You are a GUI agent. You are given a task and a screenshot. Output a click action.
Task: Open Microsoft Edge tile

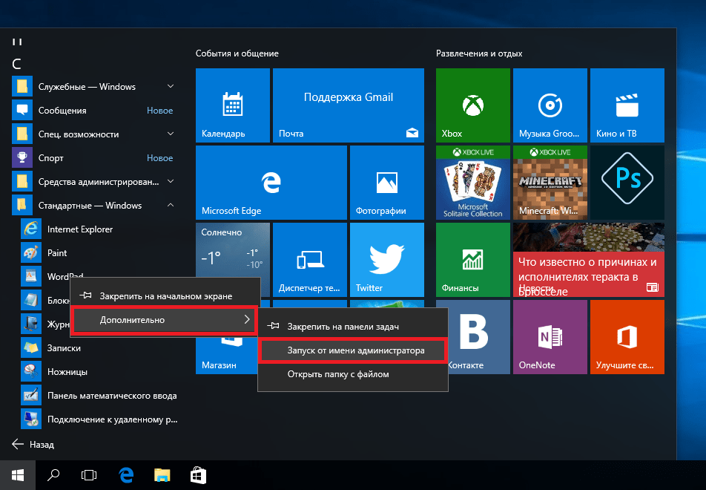pos(271,182)
